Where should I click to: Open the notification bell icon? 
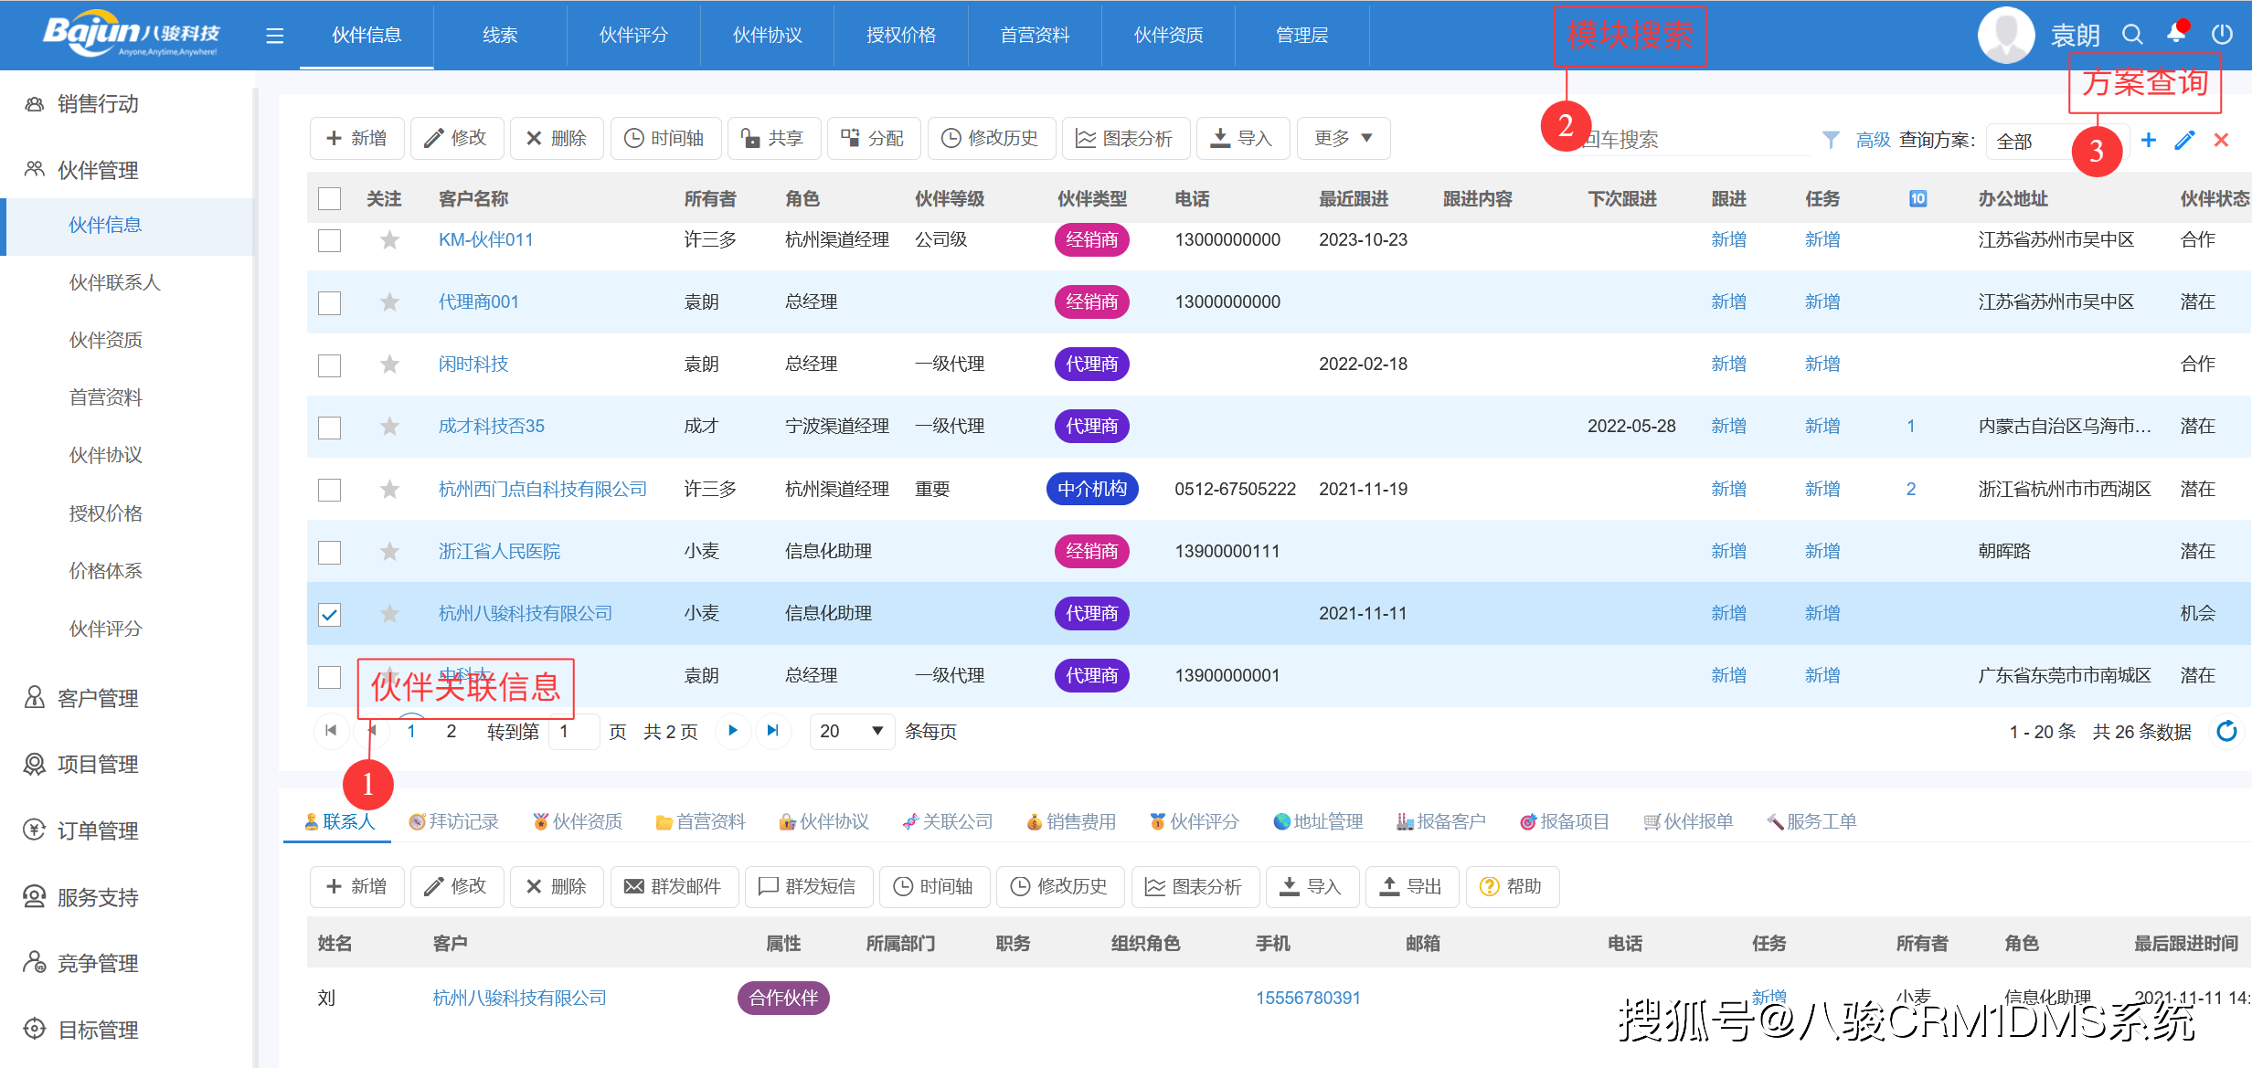[x=2176, y=34]
